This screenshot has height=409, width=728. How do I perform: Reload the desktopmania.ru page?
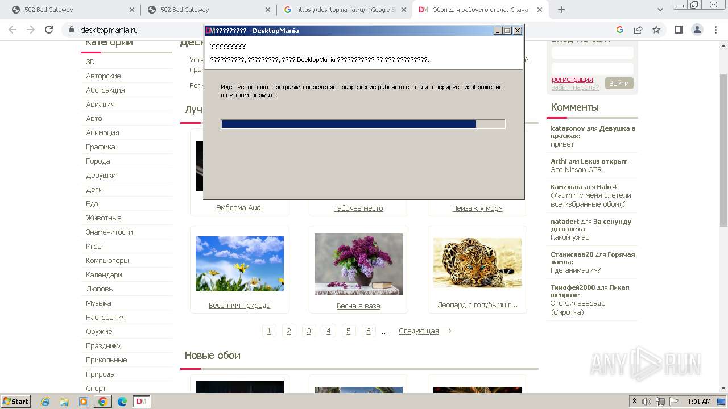(x=49, y=30)
